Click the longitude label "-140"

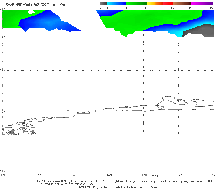click(73, 175)
